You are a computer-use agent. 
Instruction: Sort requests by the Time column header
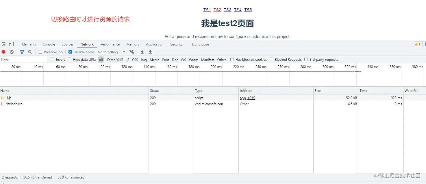point(381,90)
